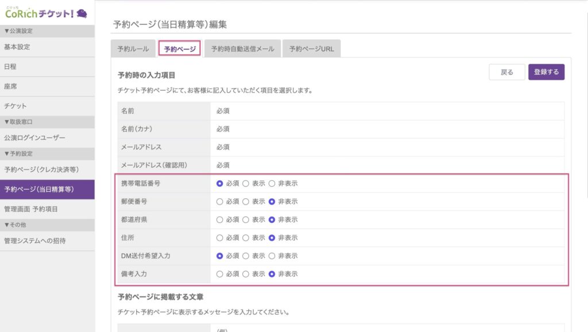Open 予約ページ(クレカ決済等) page
Screen dimensions: 588x332
(41, 169)
